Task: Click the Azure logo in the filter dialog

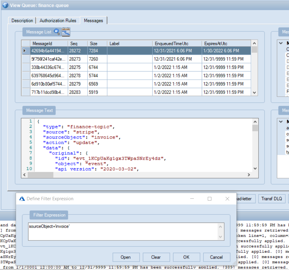Action: (x=22, y=199)
